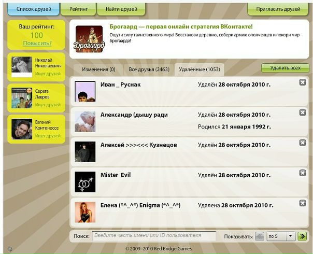
Task: Remove Иван Руснак entry with X icon
Action: point(303,82)
